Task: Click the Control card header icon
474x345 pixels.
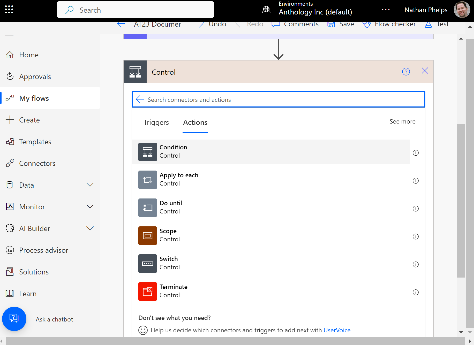Action: [x=135, y=72]
